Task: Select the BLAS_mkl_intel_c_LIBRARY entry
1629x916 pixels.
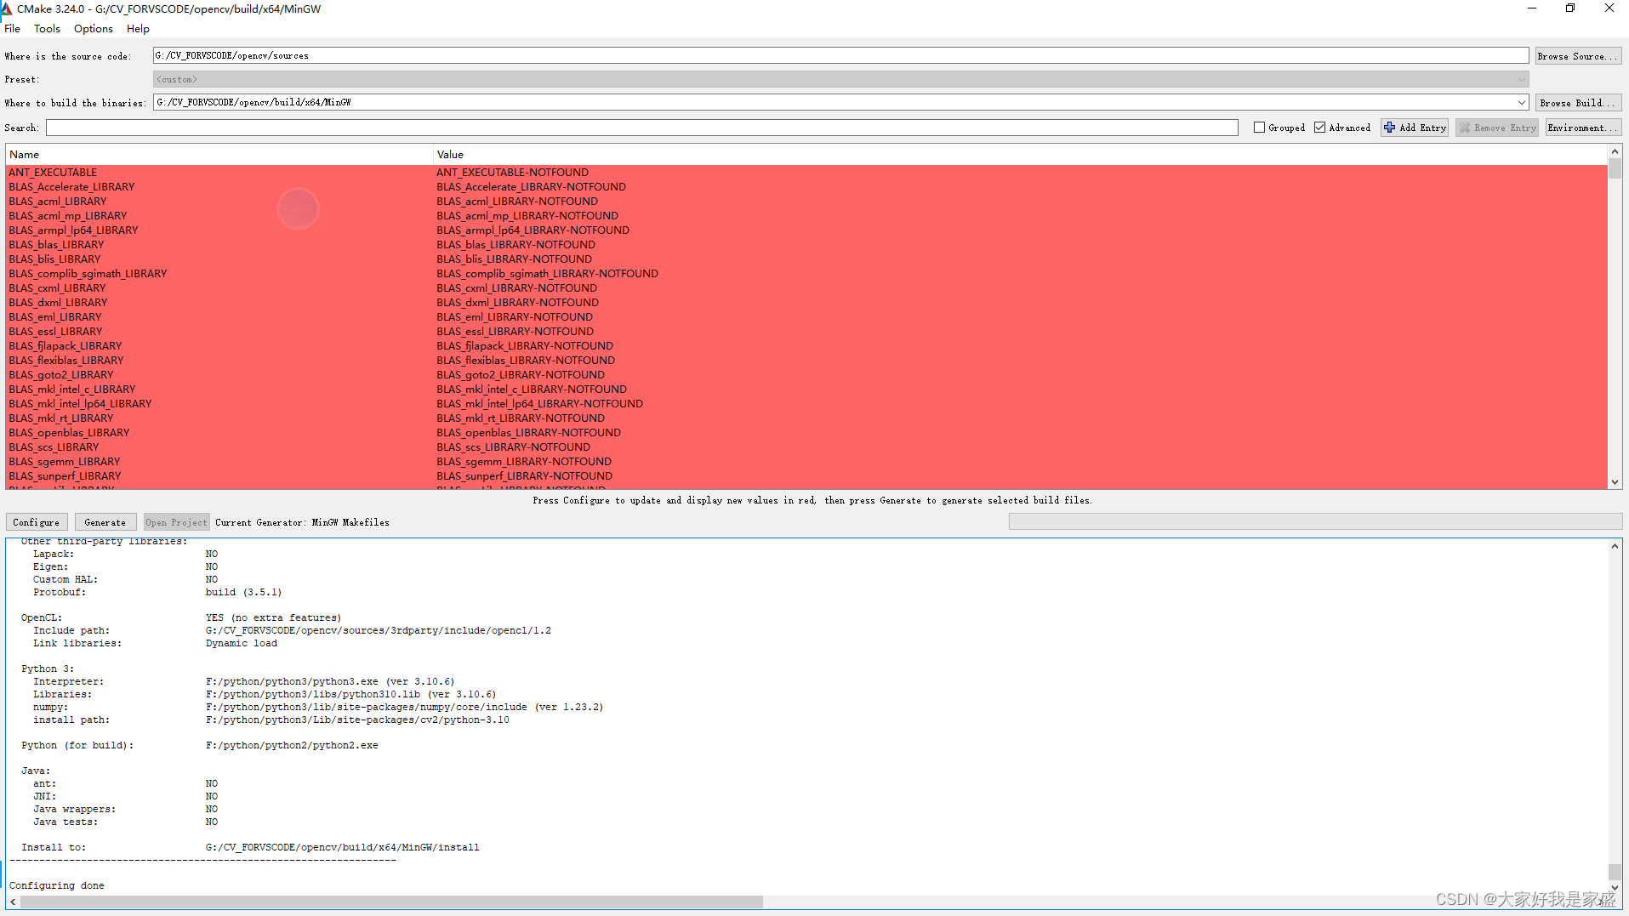Action: click(72, 389)
